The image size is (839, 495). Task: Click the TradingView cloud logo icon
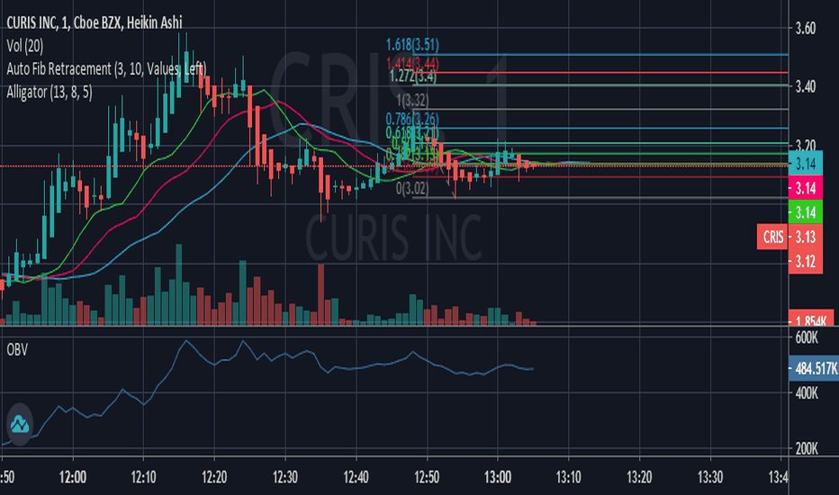tap(20, 425)
